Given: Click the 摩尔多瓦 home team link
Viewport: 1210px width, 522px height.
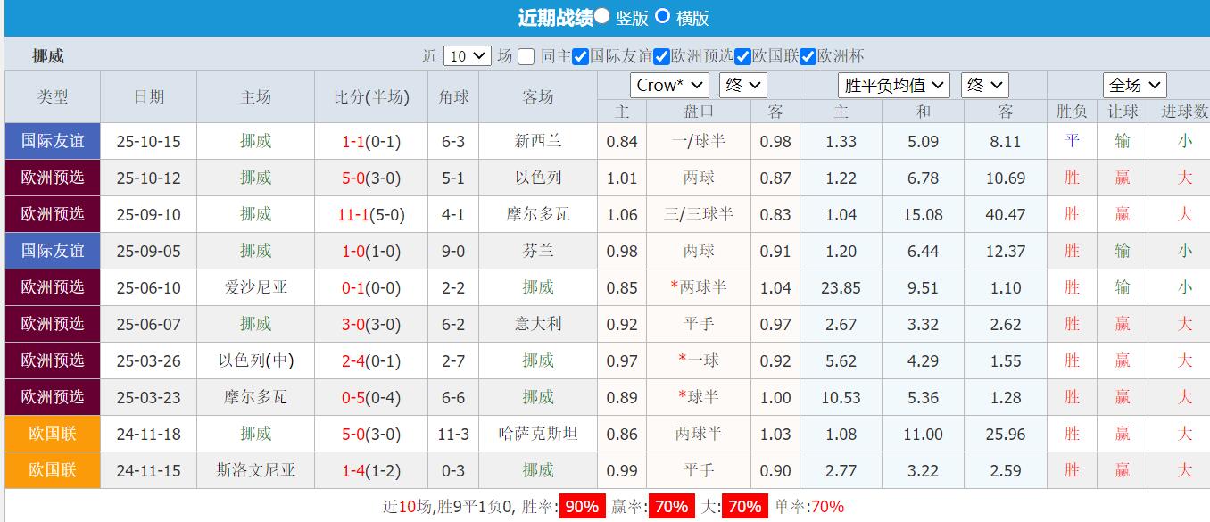Looking at the screenshot, I should click(255, 397).
